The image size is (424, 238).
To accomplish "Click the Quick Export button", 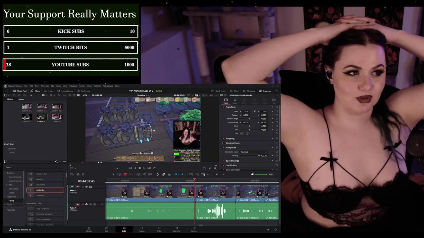I will [219, 91].
